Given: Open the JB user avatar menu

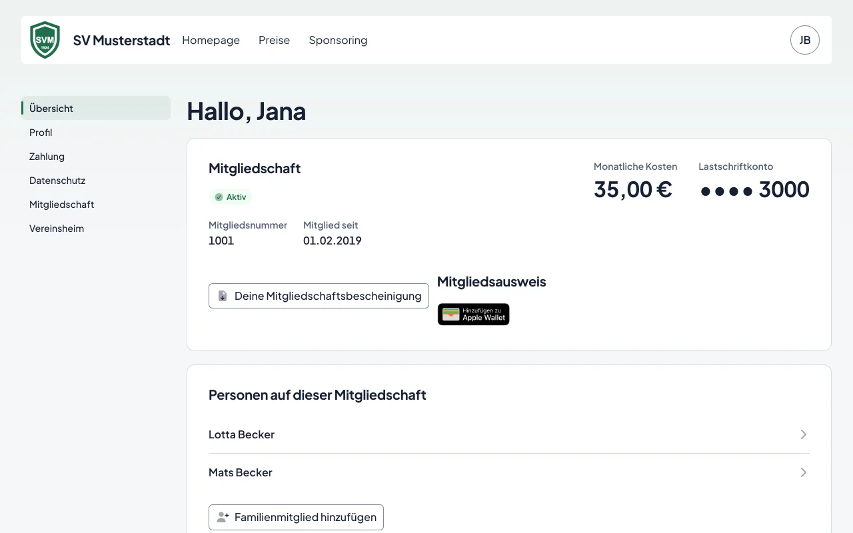Looking at the screenshot, I should tap(804, 40).
